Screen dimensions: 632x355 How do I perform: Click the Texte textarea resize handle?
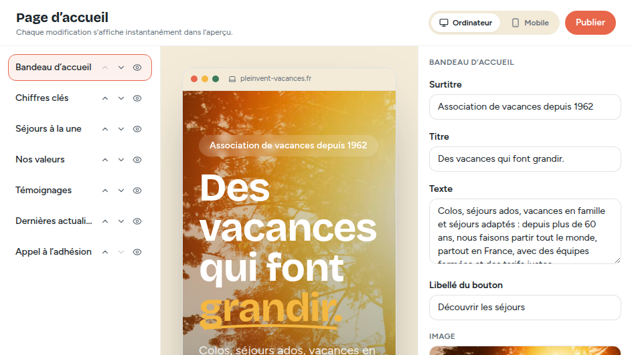tap(617, 261)
